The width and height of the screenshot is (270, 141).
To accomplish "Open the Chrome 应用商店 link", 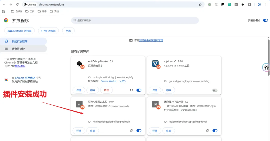I will pyautogui.click(x=25, y=78).
